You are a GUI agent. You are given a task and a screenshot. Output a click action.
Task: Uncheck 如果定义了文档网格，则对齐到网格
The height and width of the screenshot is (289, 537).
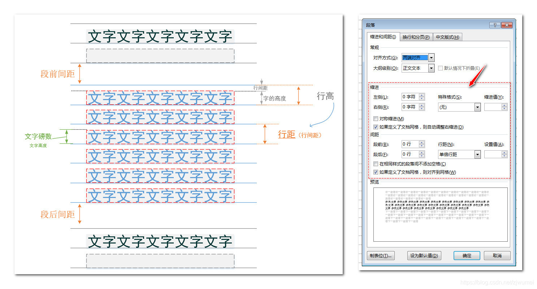tap(376, 172)
